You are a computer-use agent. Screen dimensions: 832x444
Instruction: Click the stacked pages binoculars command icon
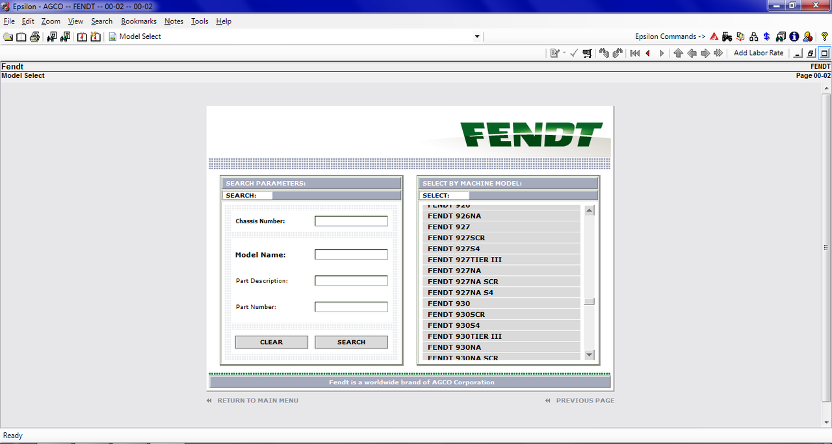click(781, 36)
